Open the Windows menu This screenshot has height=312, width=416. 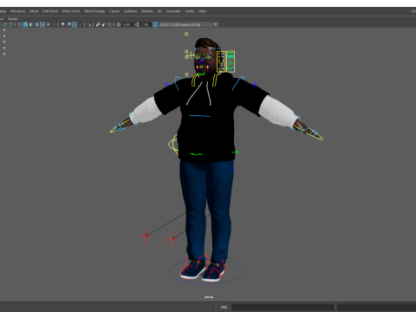tap(17, 11)
